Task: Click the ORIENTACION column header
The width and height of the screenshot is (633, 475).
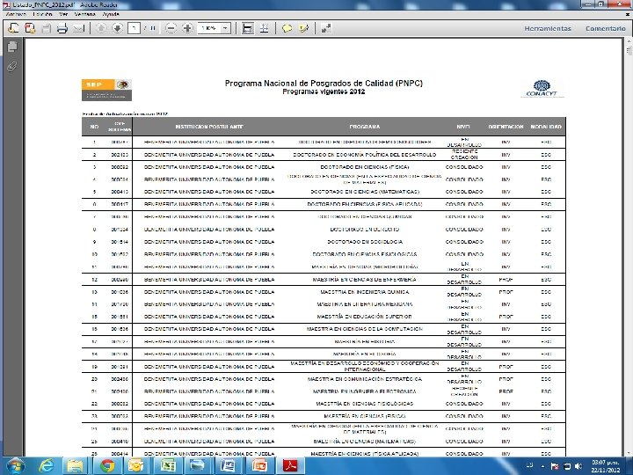Action: coord(506,127)
